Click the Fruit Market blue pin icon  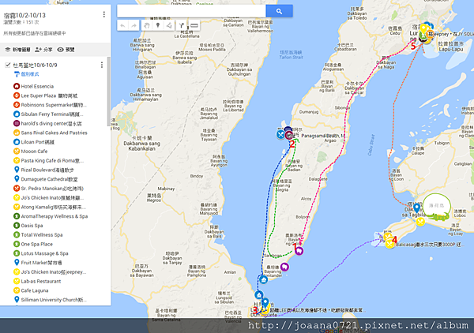click(17, 263)
